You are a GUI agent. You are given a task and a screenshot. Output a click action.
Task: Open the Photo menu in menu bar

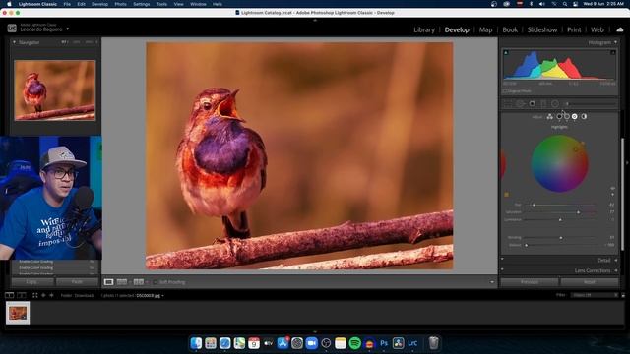coord(120,4)
